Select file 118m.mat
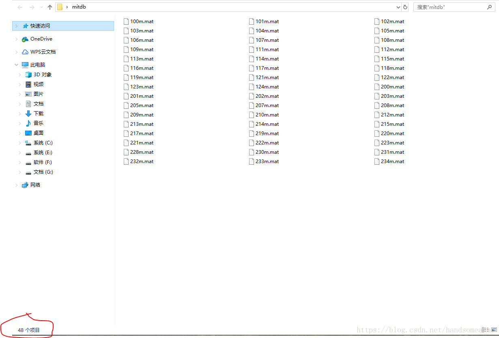The width and height of the screenshot is (499, 338). pos(393,68)
